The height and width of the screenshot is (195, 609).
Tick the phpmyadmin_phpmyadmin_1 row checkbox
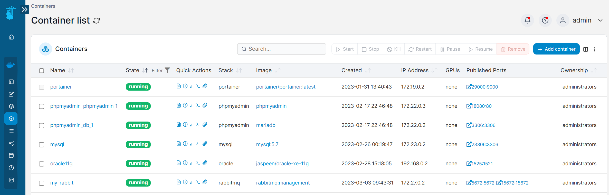42,106
